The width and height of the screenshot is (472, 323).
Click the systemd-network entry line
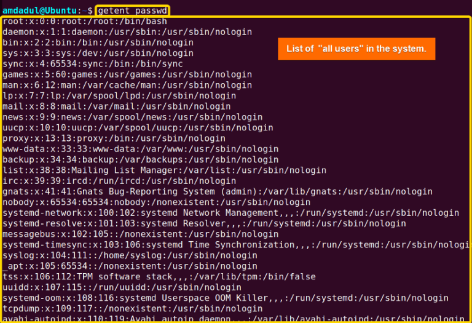(x=230, y=213)
